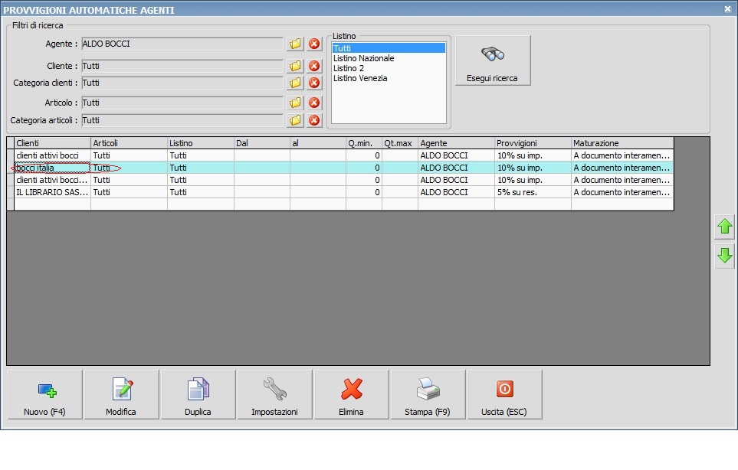Select Tutti in the Listino list
Viewport: 738px width, 470px height.
click(389, 48)
